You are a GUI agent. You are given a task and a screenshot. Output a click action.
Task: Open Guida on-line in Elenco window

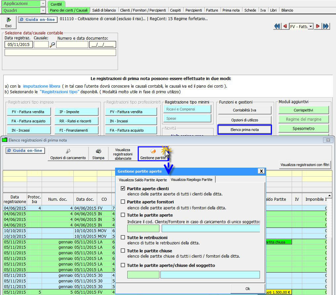coord(25,150)
